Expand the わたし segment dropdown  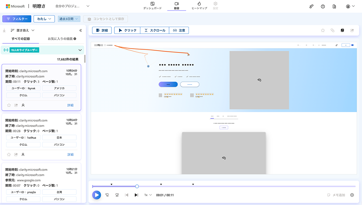point(44,19)
